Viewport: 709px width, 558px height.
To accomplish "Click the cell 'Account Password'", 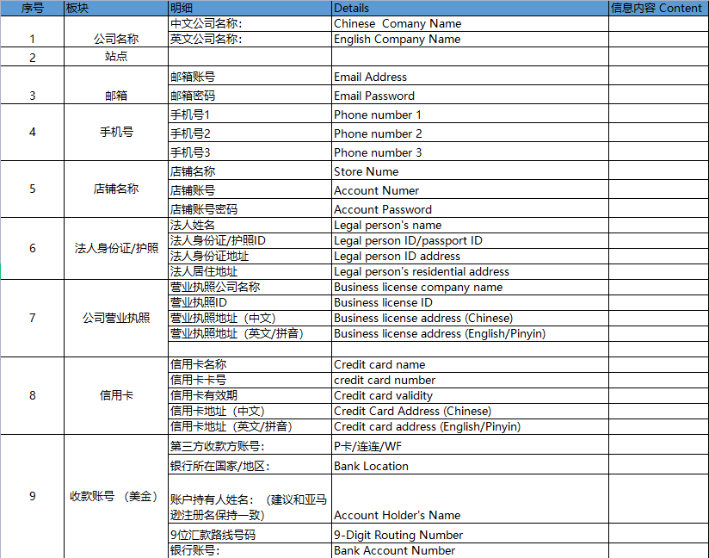I will click(x=471, y=208).
